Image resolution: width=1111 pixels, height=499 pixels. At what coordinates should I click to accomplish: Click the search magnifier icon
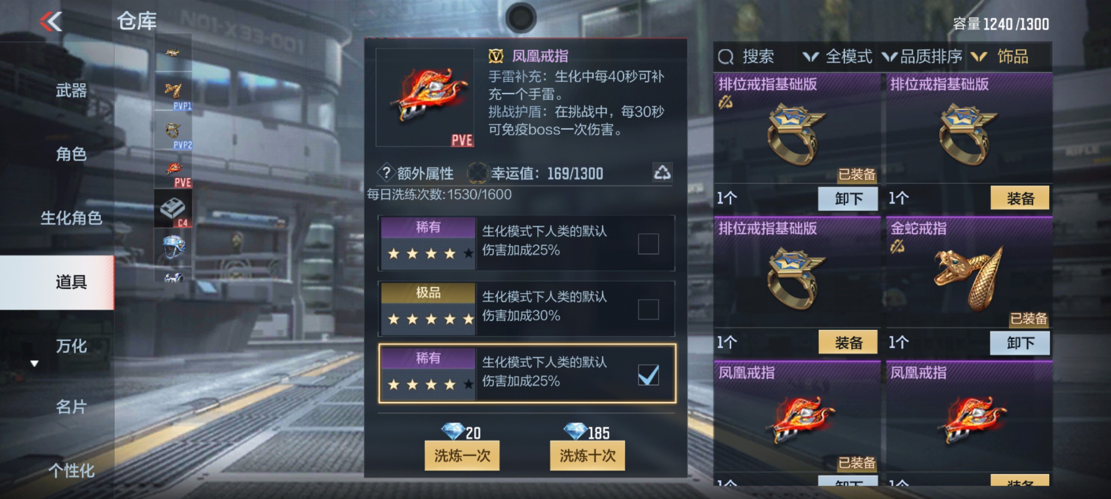tap(725, 57)
